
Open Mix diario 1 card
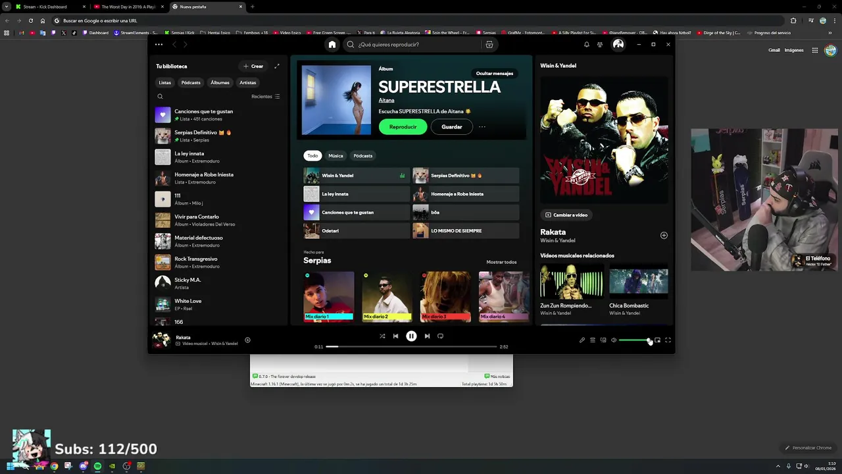(329, 296)
